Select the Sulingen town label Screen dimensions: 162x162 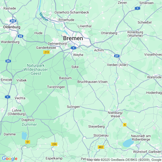[x=73, y=107]
